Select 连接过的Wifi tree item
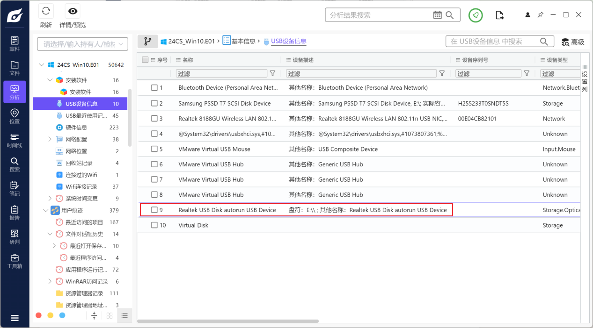 80,175
